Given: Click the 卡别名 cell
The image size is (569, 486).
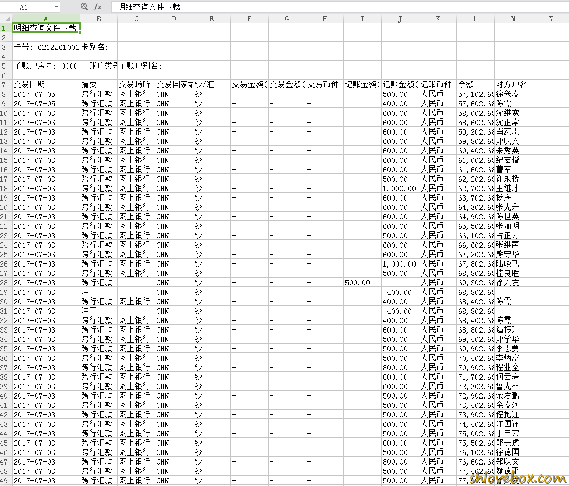Looking at the screenshot, I should pos(99,47).
